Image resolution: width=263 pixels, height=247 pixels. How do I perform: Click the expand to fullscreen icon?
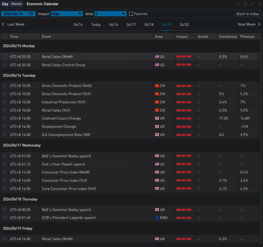point(252,4)
